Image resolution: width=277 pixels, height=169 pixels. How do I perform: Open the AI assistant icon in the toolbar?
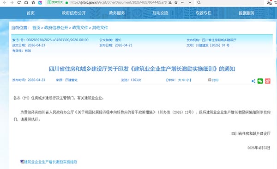pos(40,2)
